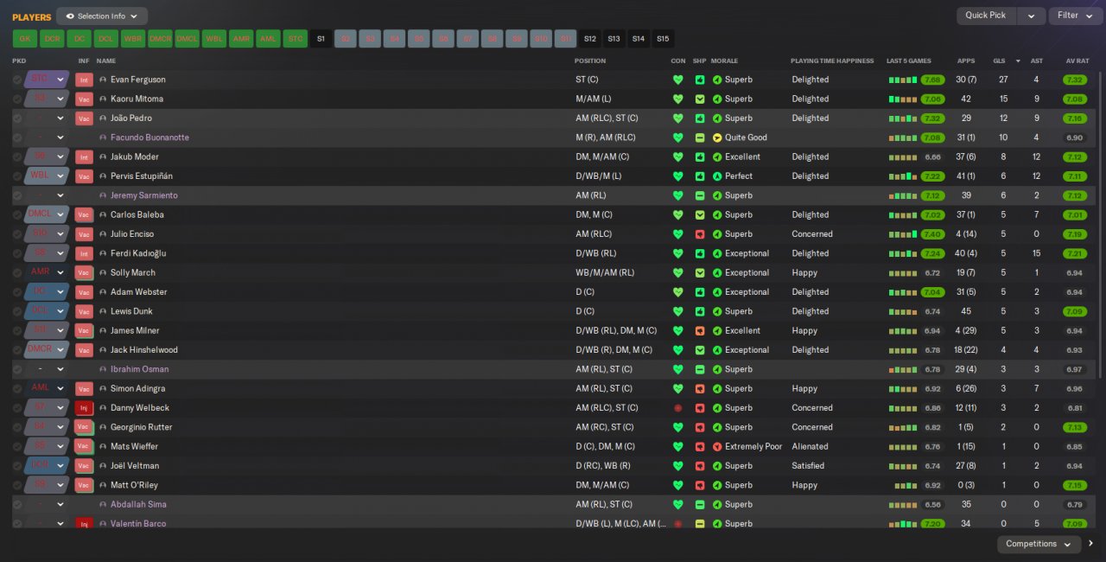Click Valentín Barco's red condition icon

coord(678,524)
